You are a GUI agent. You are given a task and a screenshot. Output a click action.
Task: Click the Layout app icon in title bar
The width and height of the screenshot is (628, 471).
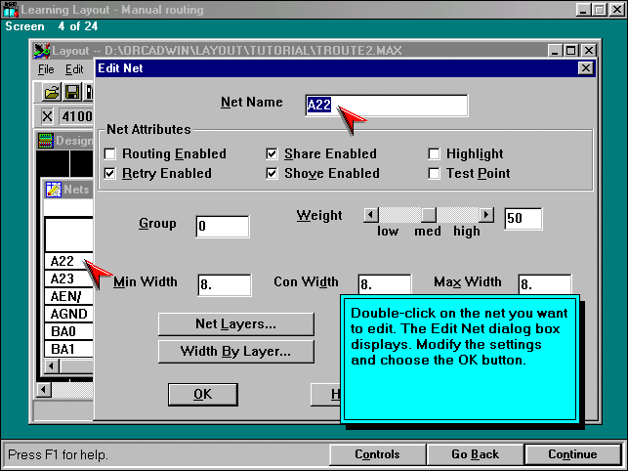point(41,50)
